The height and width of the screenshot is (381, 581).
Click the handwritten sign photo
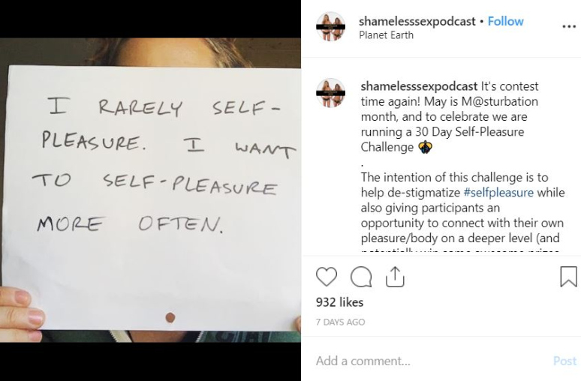click(x=150, y=190)
